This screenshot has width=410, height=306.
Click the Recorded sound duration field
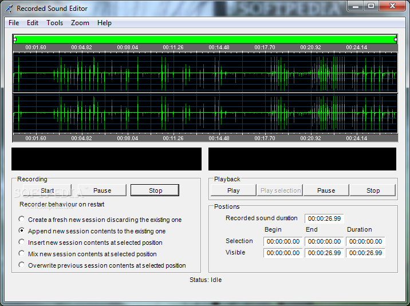click(x=324, y=218)
